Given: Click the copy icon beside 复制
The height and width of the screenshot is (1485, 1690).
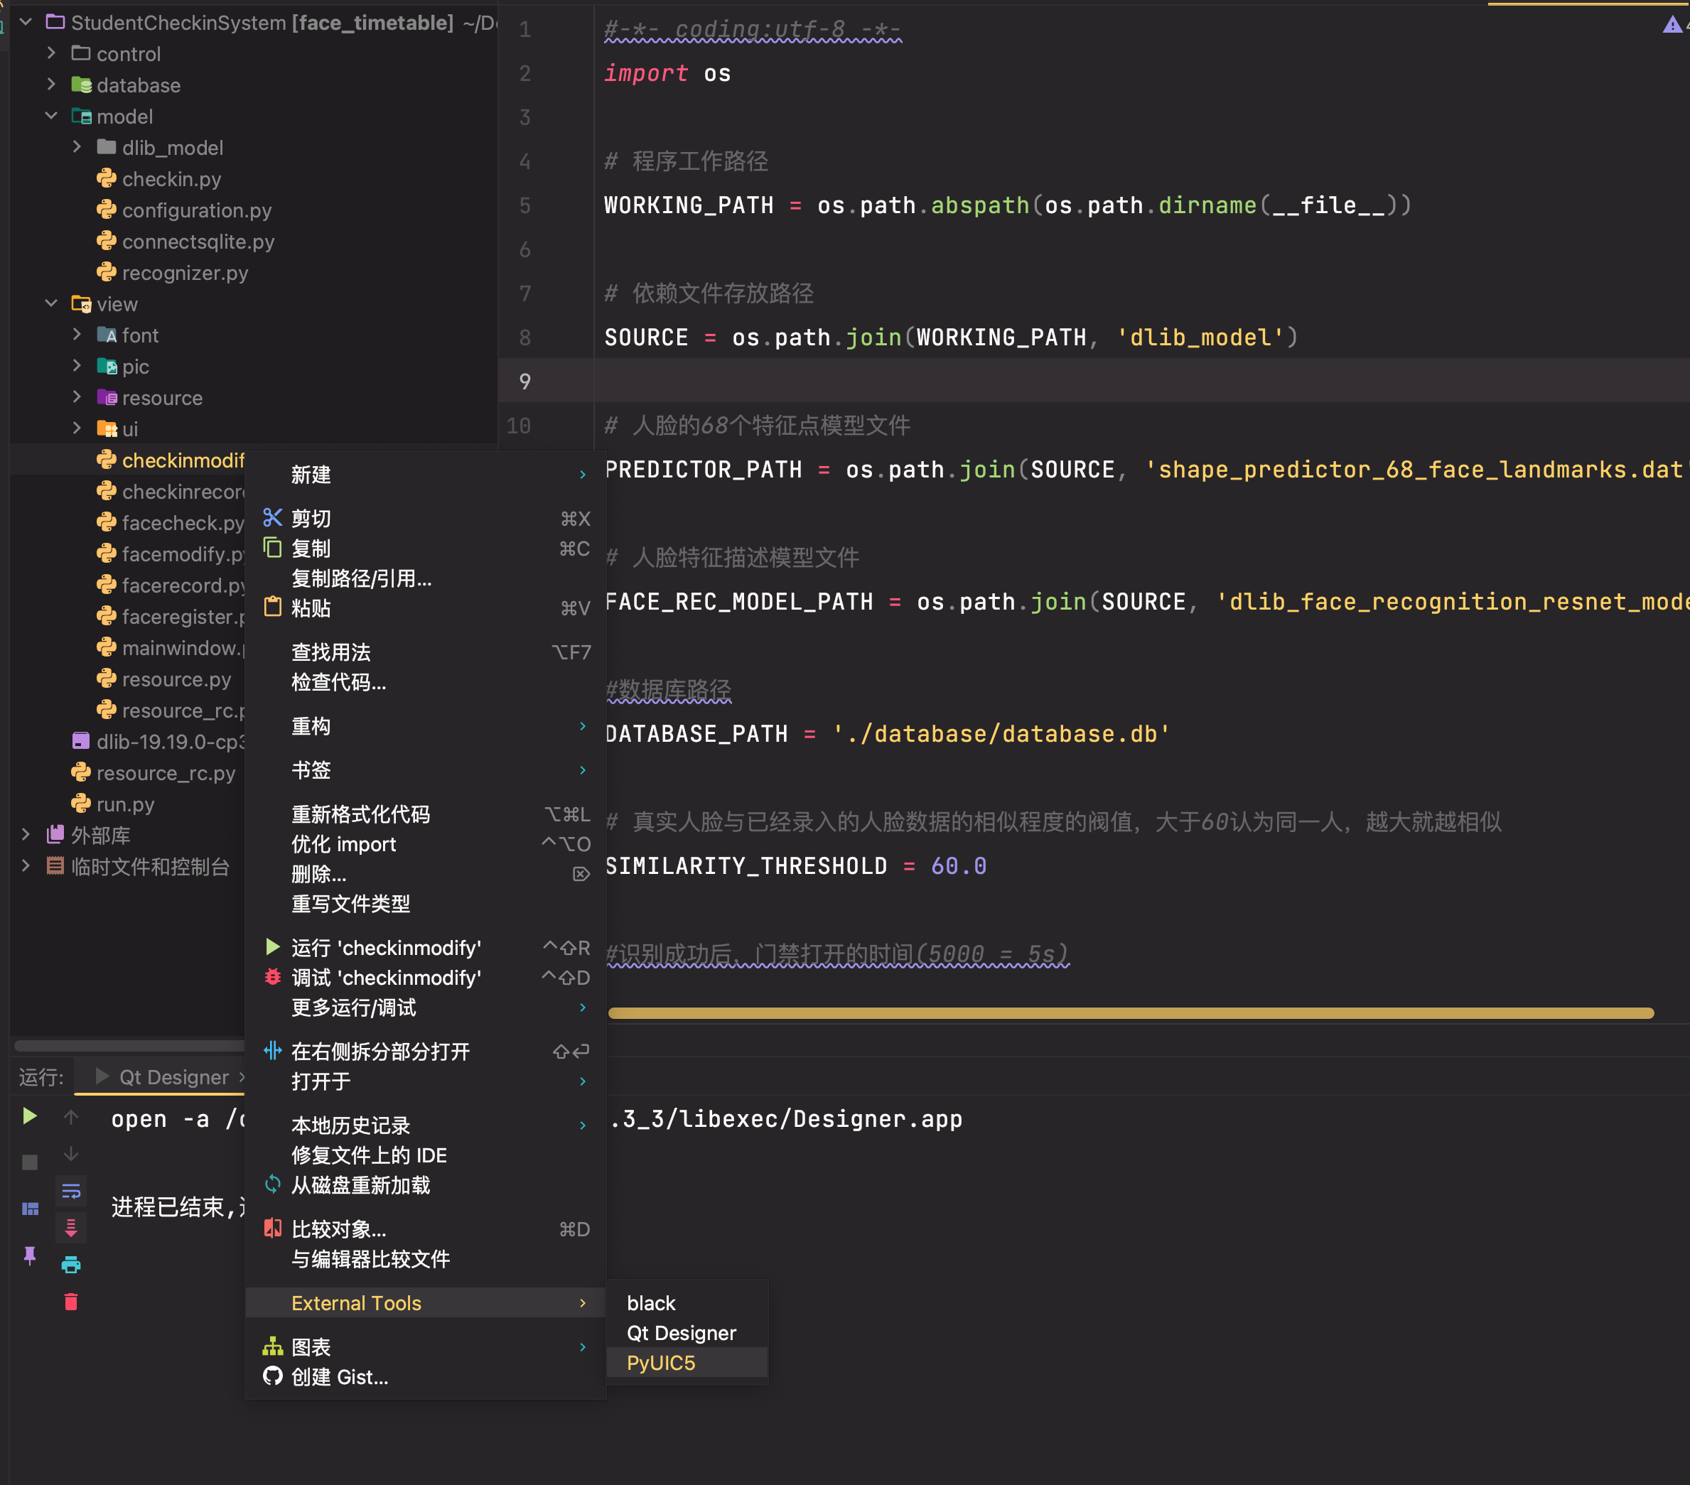Looking at the screenshot, I should pos(273,547).
